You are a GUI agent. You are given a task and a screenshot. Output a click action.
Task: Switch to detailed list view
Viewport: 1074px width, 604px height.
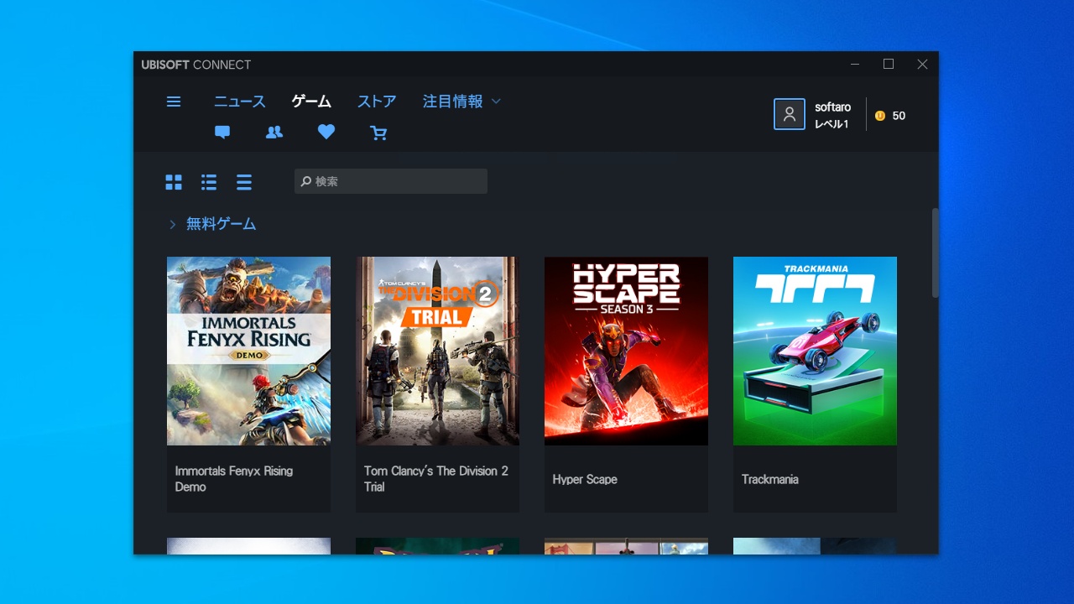(209, 182)
